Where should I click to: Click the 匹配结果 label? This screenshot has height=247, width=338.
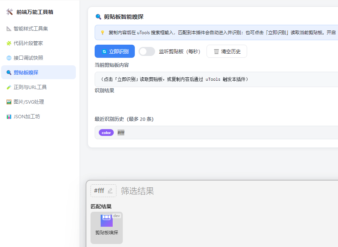click(x=101, y=206)
